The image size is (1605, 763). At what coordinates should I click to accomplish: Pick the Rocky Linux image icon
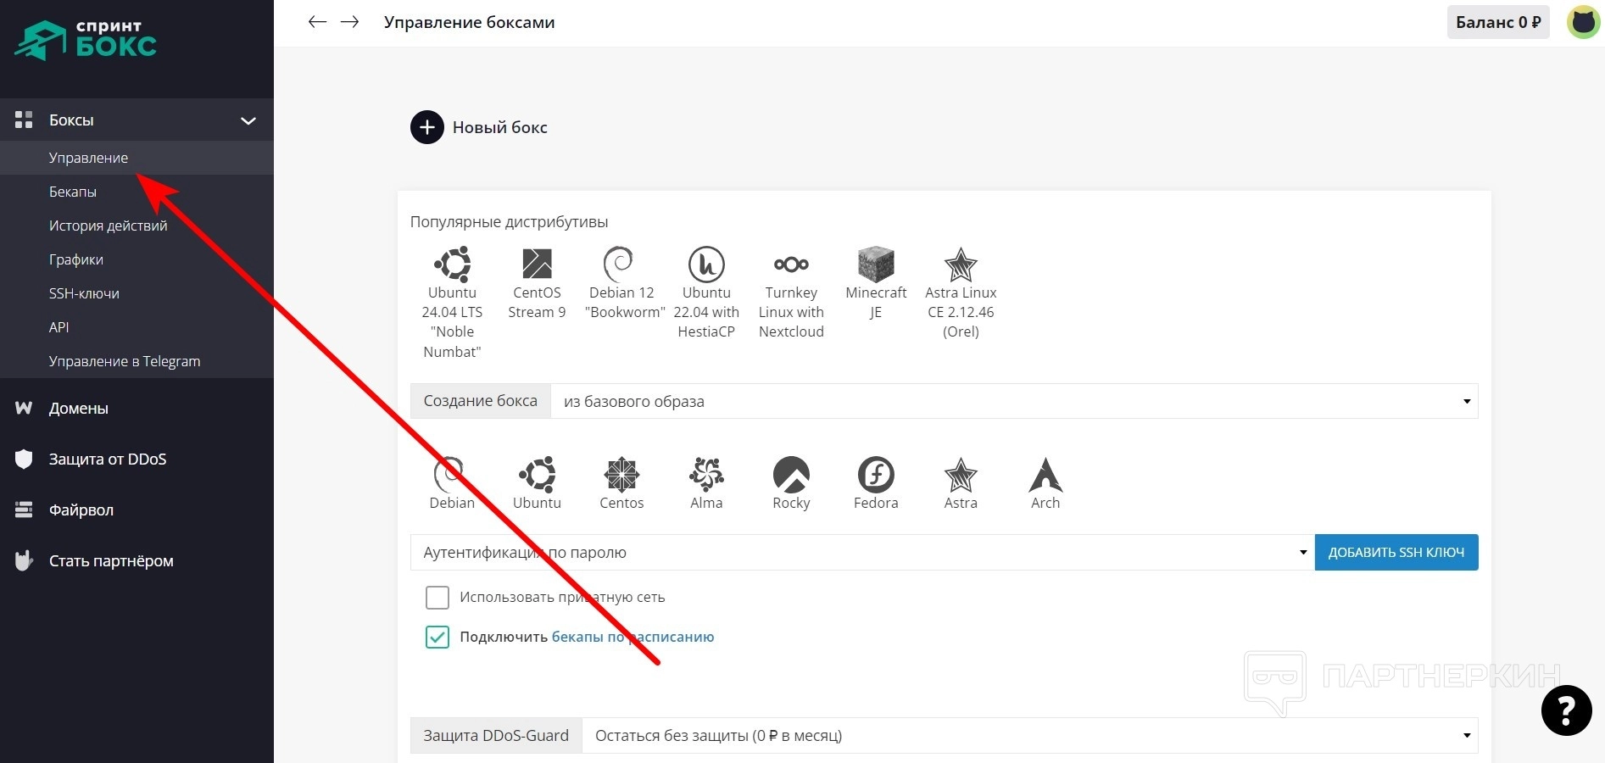point(791,476)
